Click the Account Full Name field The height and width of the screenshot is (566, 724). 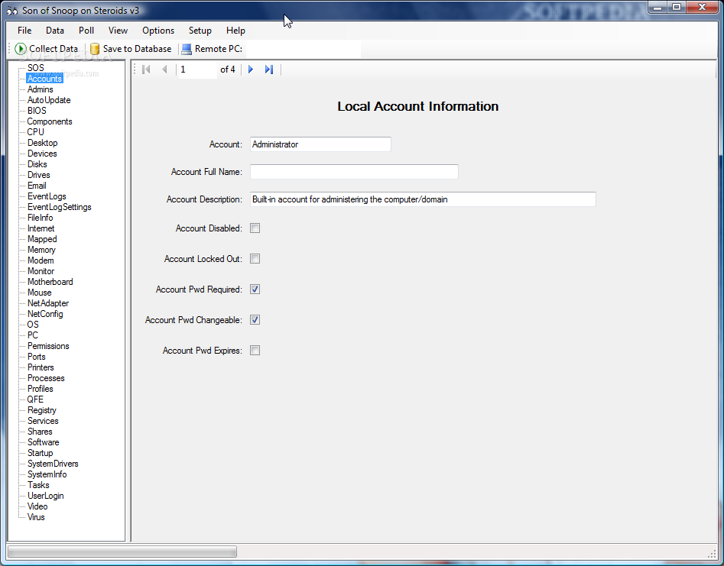[354, 172]
